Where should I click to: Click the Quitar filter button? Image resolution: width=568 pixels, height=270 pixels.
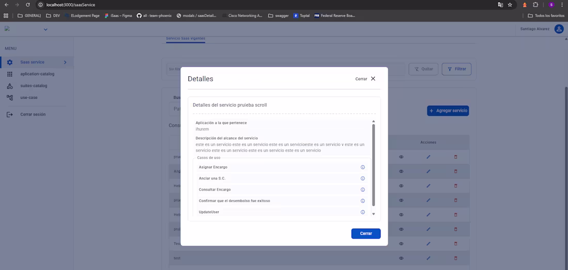point(423,69)
